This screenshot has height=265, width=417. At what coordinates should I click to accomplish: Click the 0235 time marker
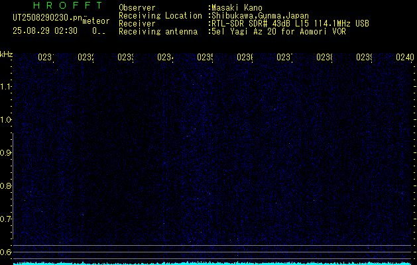coord(205,57)
